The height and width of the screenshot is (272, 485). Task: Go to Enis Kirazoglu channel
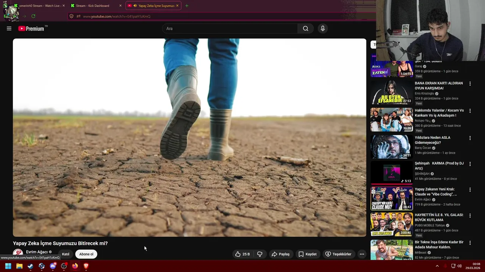[424, 93]
